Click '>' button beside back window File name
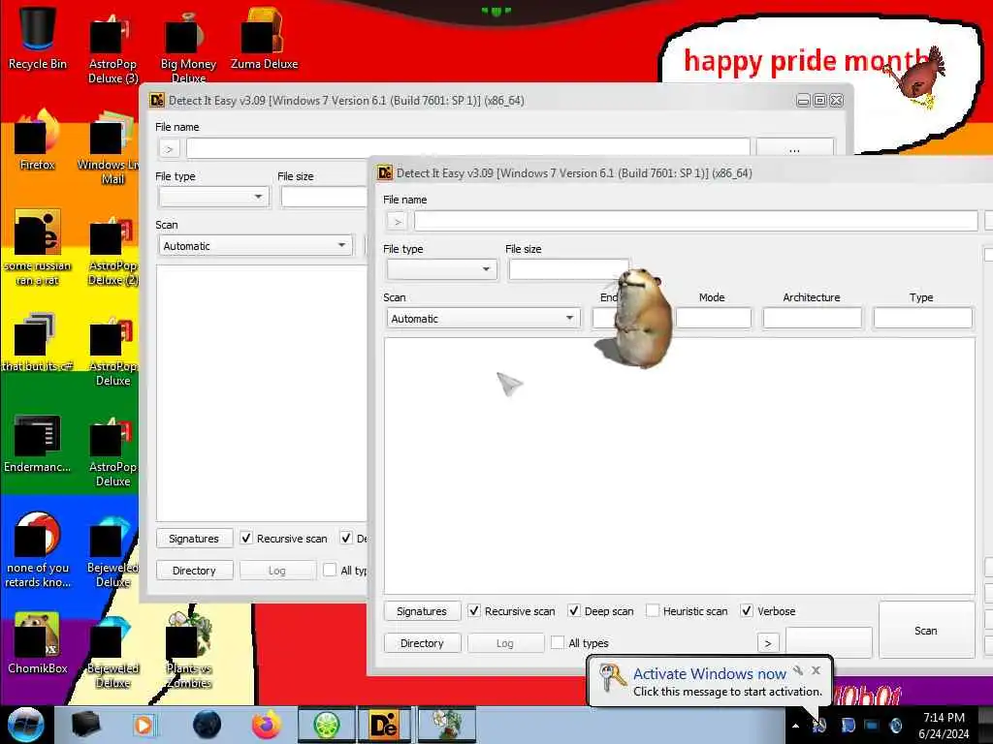 pos(169,148)
